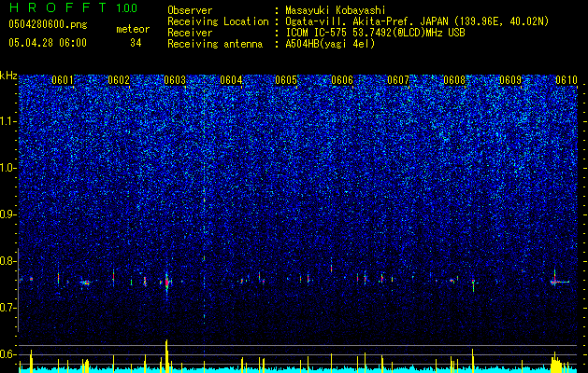Click the 0609 time marker
Screen dimensions: 588x373
pyautogui.click(x=510, y=80)
